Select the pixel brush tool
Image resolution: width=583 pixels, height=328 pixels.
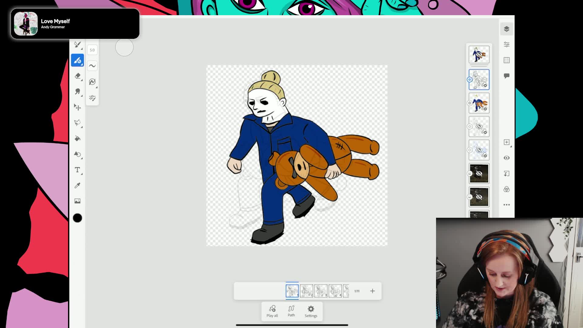[x=77, y=44]
